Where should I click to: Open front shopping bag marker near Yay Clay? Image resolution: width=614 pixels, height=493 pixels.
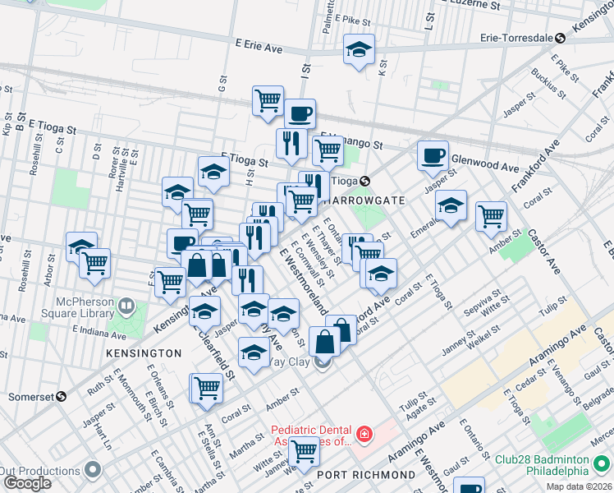pos(324,343)
